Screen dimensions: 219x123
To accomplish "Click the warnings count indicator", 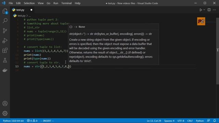I will click(x=35, y=121).
